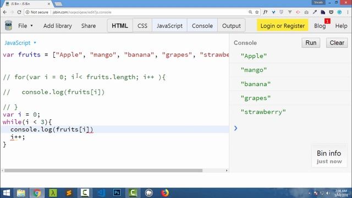This screenshot has width=352, height=198.
Task: Click the dark blue extension icon
Action: (323, 12)
